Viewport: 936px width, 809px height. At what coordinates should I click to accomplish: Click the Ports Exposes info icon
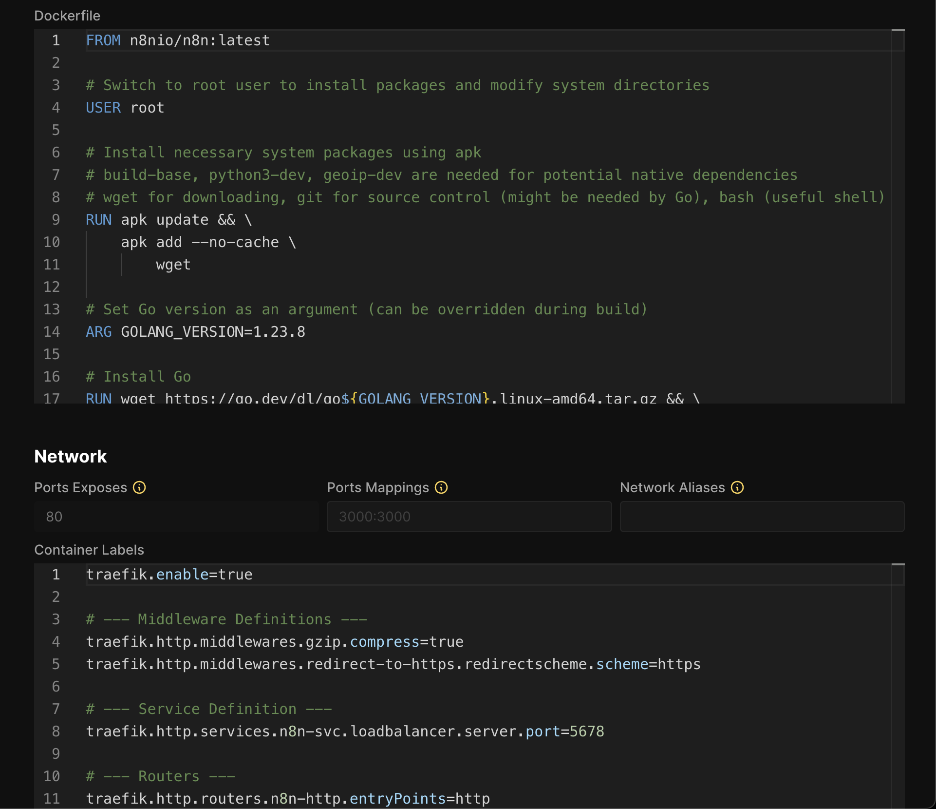click(x=139, y=487)
